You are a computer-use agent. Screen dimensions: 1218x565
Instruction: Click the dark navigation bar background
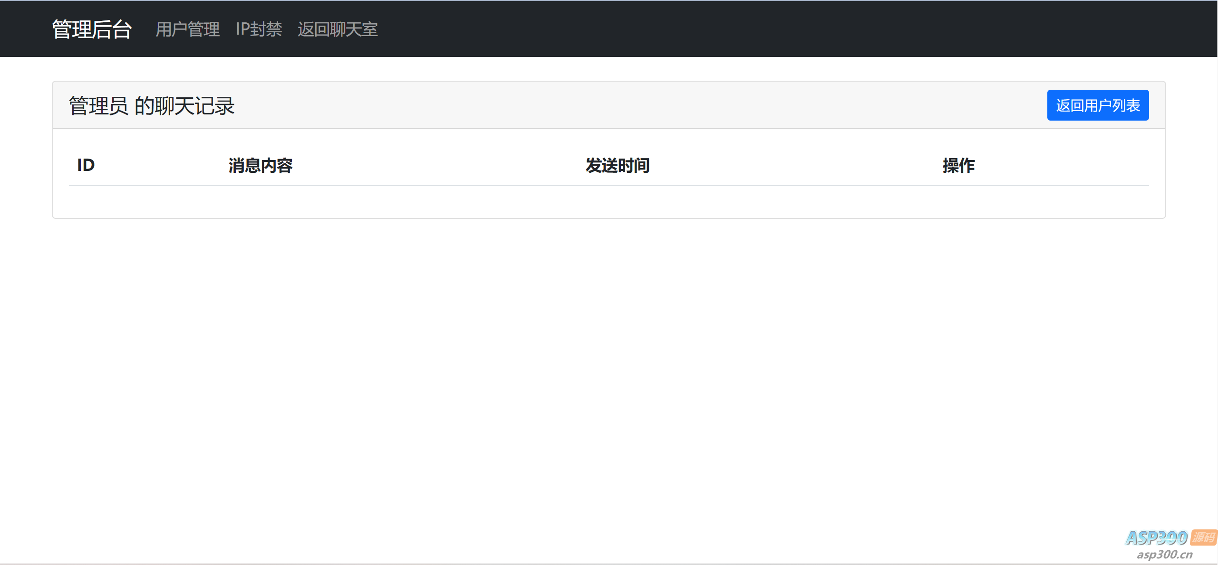(761, 29)
